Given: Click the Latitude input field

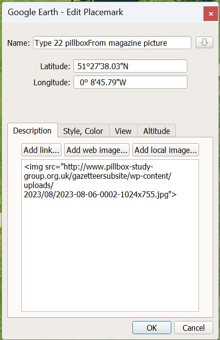Looking at the screenshot, I should click(x=130, y=66).
